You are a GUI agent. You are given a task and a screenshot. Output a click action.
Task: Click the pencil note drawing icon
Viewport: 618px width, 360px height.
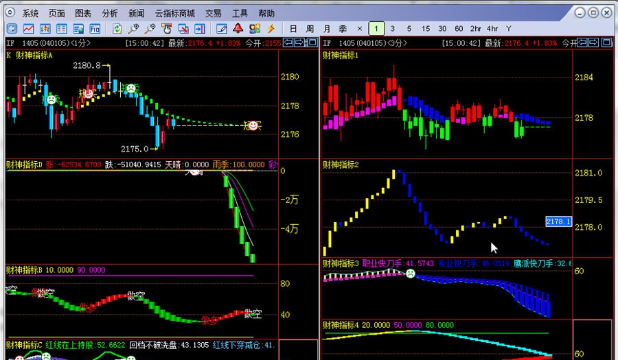tap(221, 29)
